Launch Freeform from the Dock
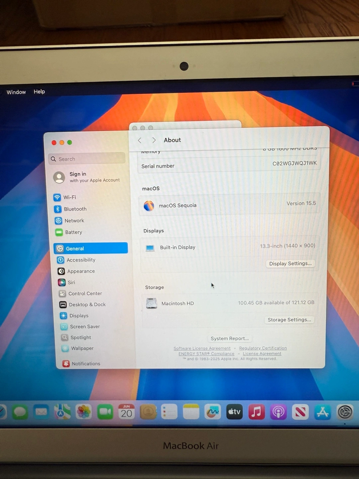Viewport: 359px width, 479px height. point(213,412)
